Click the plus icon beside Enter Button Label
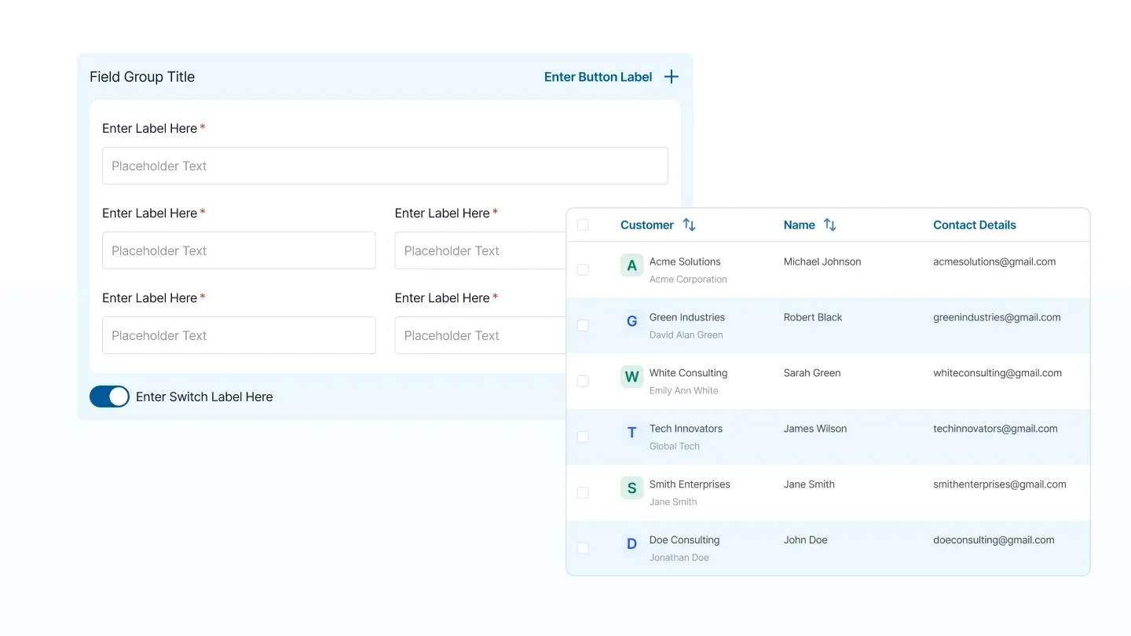The image size is (1131, 636). (x=671, y=77)
